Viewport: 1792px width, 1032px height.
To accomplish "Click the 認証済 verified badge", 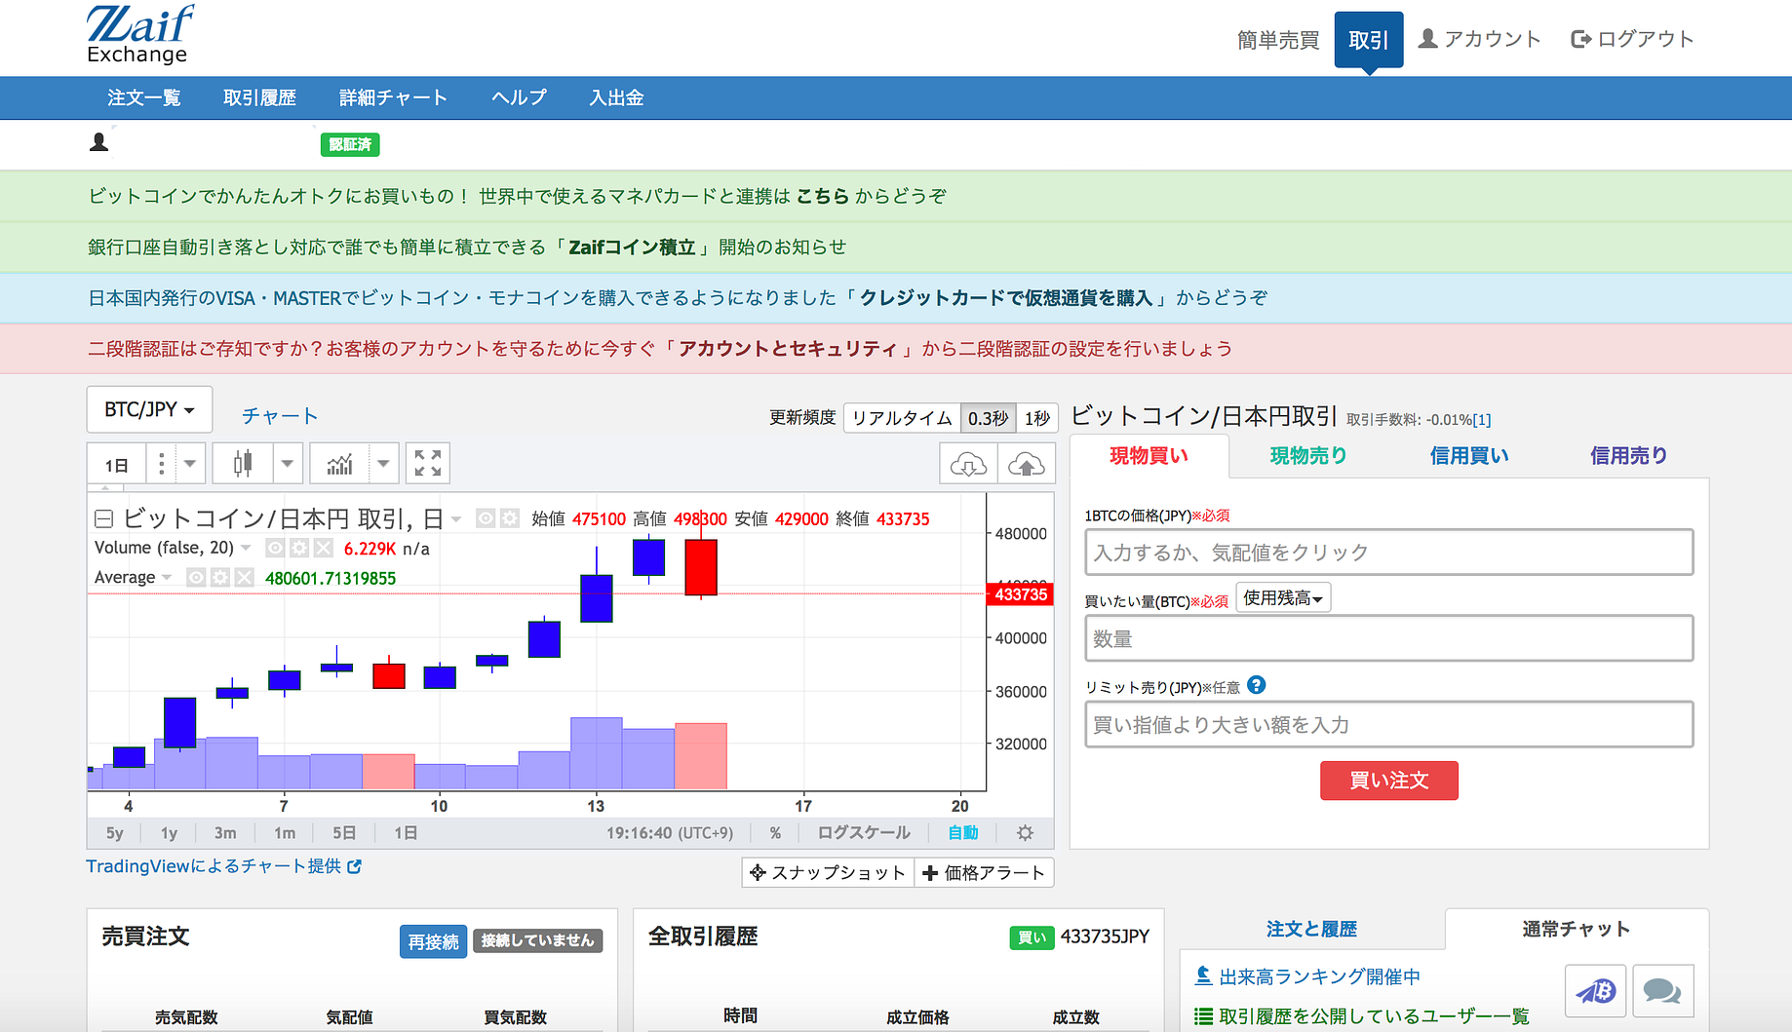I will pyautogui.click(x=350, y=145).
